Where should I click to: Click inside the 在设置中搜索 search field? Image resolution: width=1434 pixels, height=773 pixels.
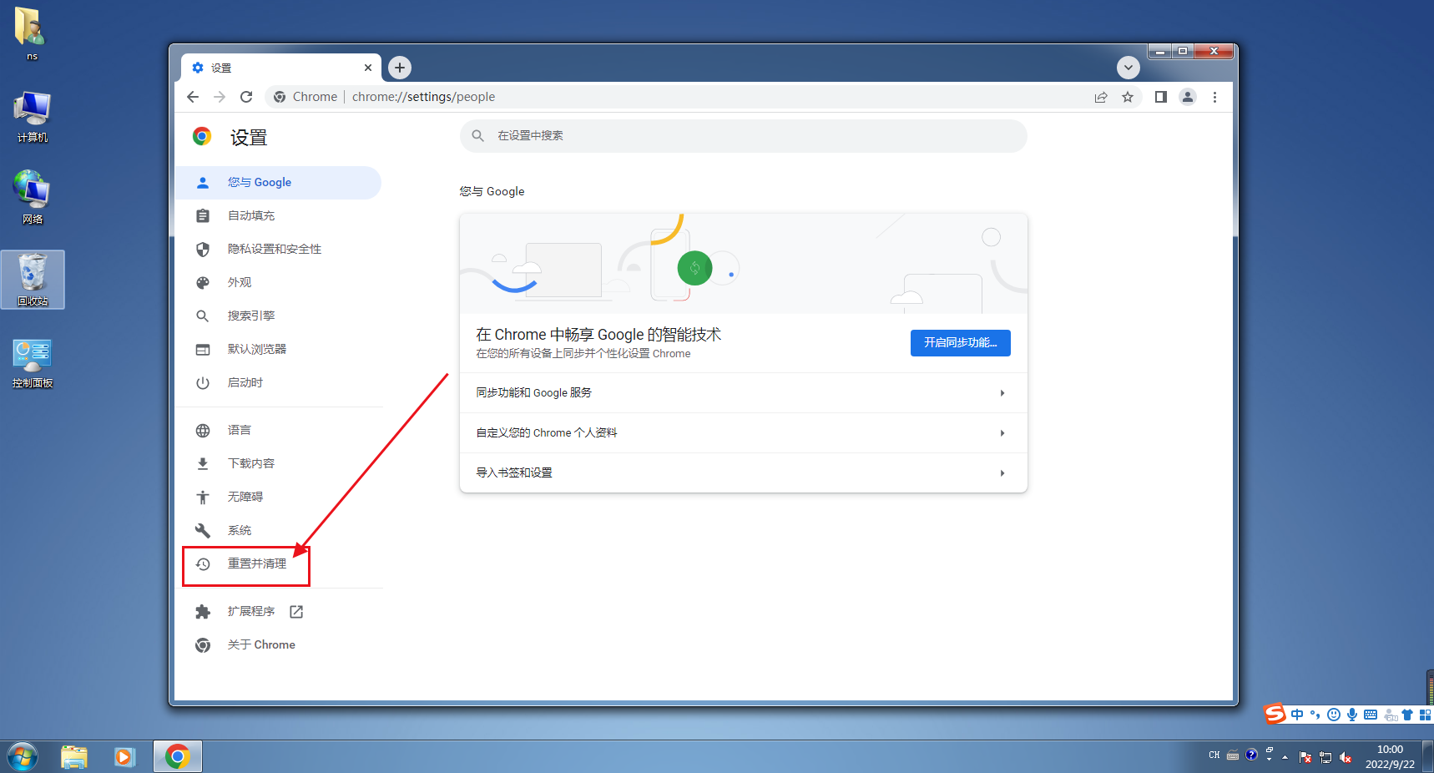click(x=743, y=136)
